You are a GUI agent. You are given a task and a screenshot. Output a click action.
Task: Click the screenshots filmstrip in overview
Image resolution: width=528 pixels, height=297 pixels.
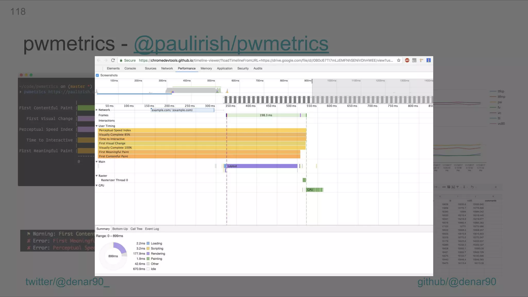click(x=328, y=99)
